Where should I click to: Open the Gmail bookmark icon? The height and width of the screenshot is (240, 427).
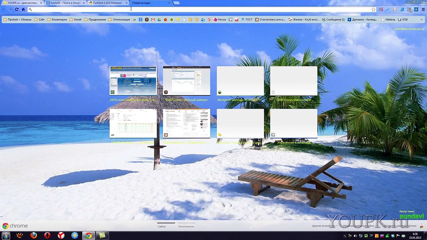pyautogui.click(x=153, y=20)
